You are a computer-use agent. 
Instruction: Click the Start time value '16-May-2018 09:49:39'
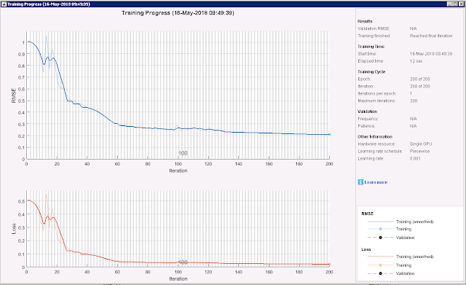(x=431, y=54)
